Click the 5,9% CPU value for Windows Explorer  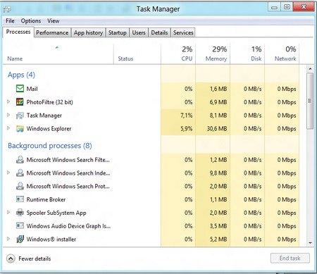tap(187, 129)
